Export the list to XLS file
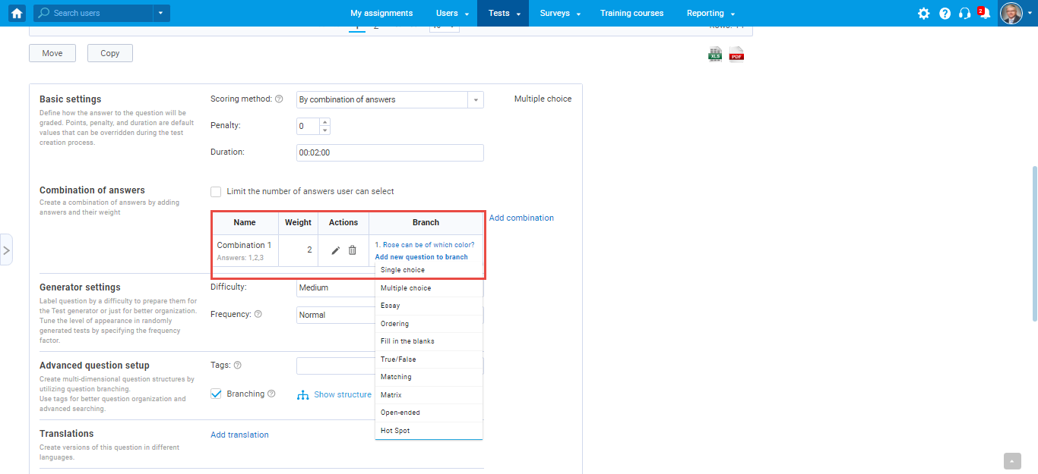Image resolution: width=1038 pixels, height=474 pixels. (x=715, y=54)
